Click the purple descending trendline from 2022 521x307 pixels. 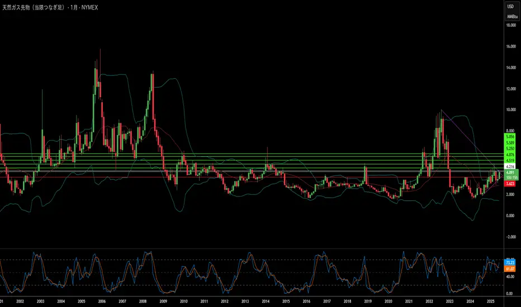pyautogui.click(x=464, y=134)
